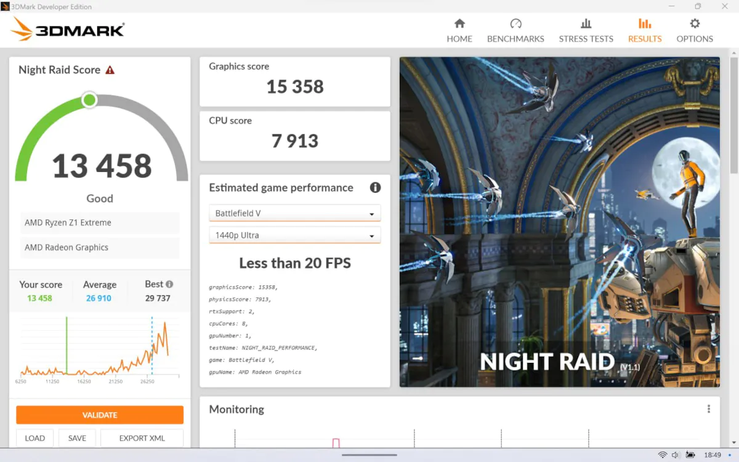This screenshot has height=462, width=739.
Task: Open the Battlefield V game dropdown
Action: [x=295, y=213]
